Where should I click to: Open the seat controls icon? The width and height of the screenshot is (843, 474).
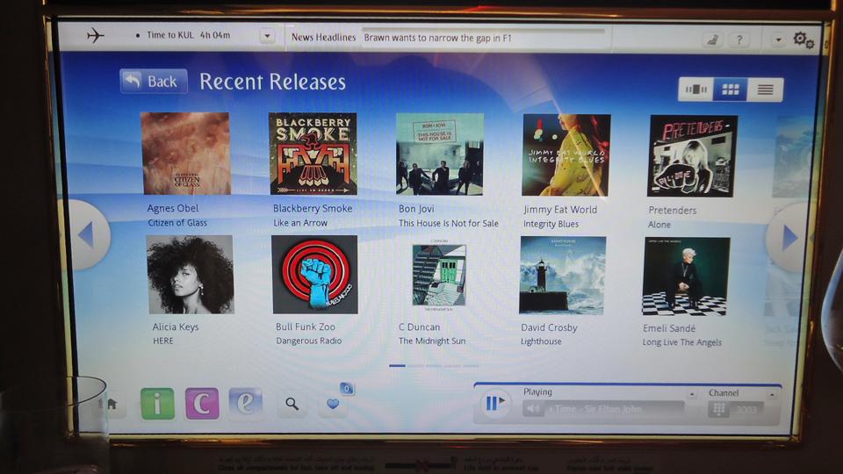[713, 39]
